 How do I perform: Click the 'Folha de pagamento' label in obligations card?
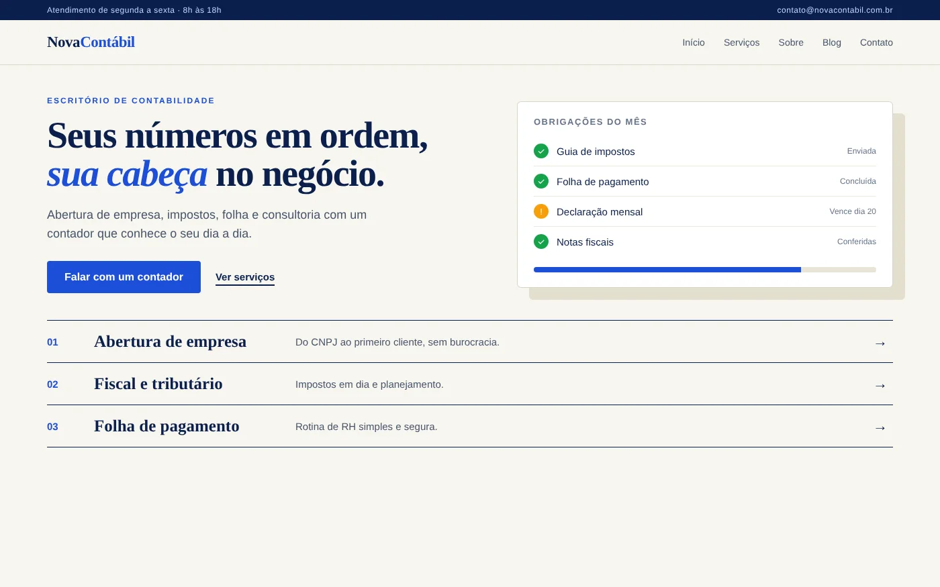[603, 182]
